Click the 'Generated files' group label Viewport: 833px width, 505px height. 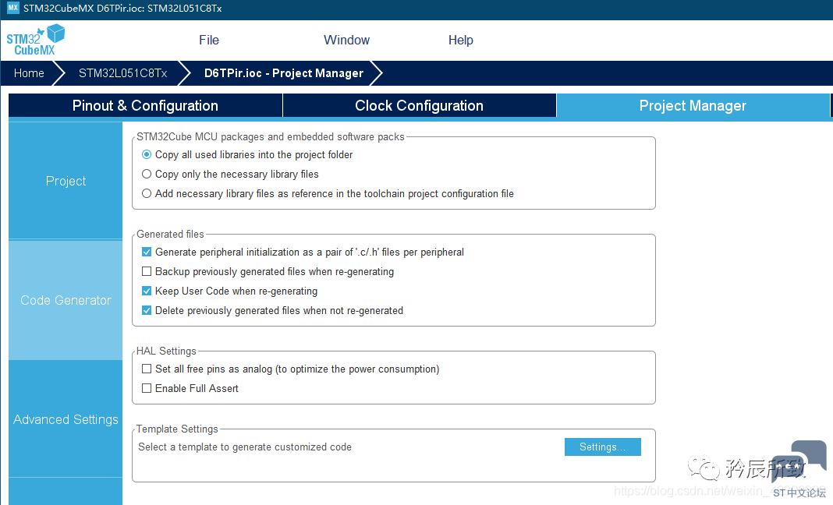pos(170,234)
